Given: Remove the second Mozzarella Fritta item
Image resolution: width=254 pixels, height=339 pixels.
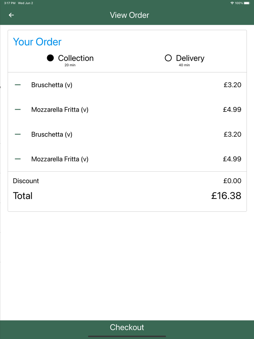Looking at the screenshot, I should (x=18, y=159).
